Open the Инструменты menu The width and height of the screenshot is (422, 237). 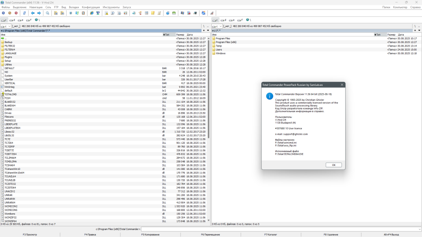tap(111, 7)
